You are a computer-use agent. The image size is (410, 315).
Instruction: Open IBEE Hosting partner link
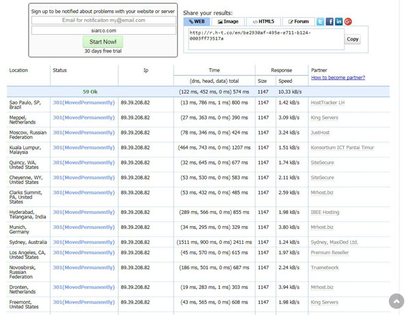(x=325, y=212)
